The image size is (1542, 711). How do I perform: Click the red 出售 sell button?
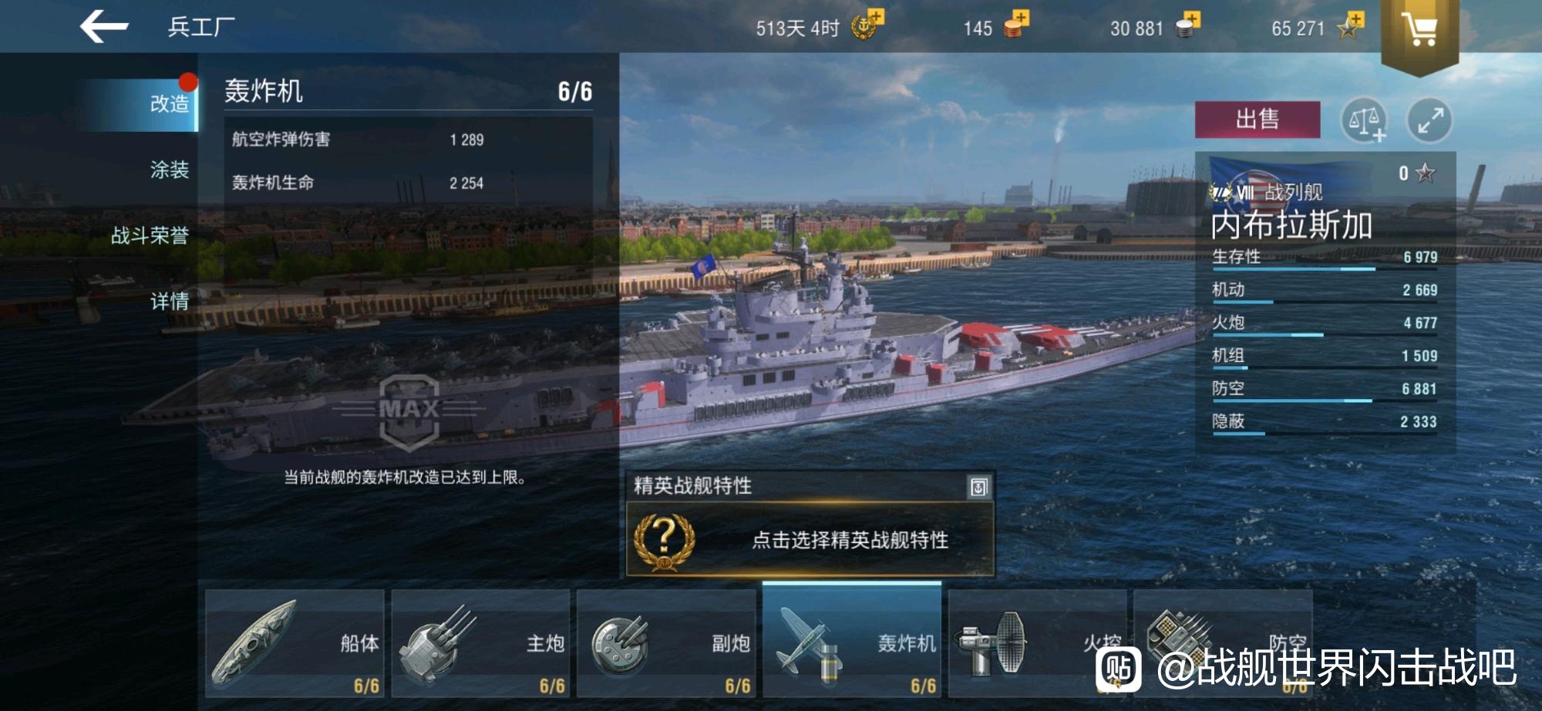1258,119
